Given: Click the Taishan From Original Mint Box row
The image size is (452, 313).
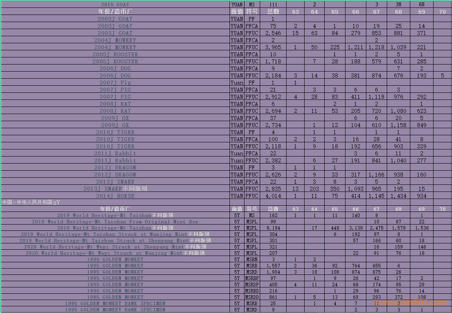Looking at the screenshot, I should tap(115, 222).
